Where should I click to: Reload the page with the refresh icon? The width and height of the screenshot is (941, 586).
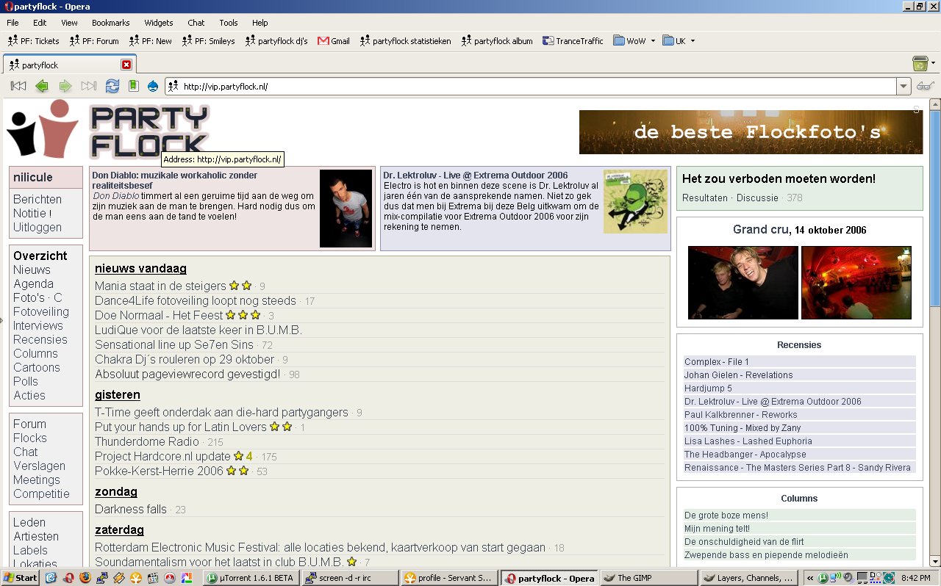(112, 87)
